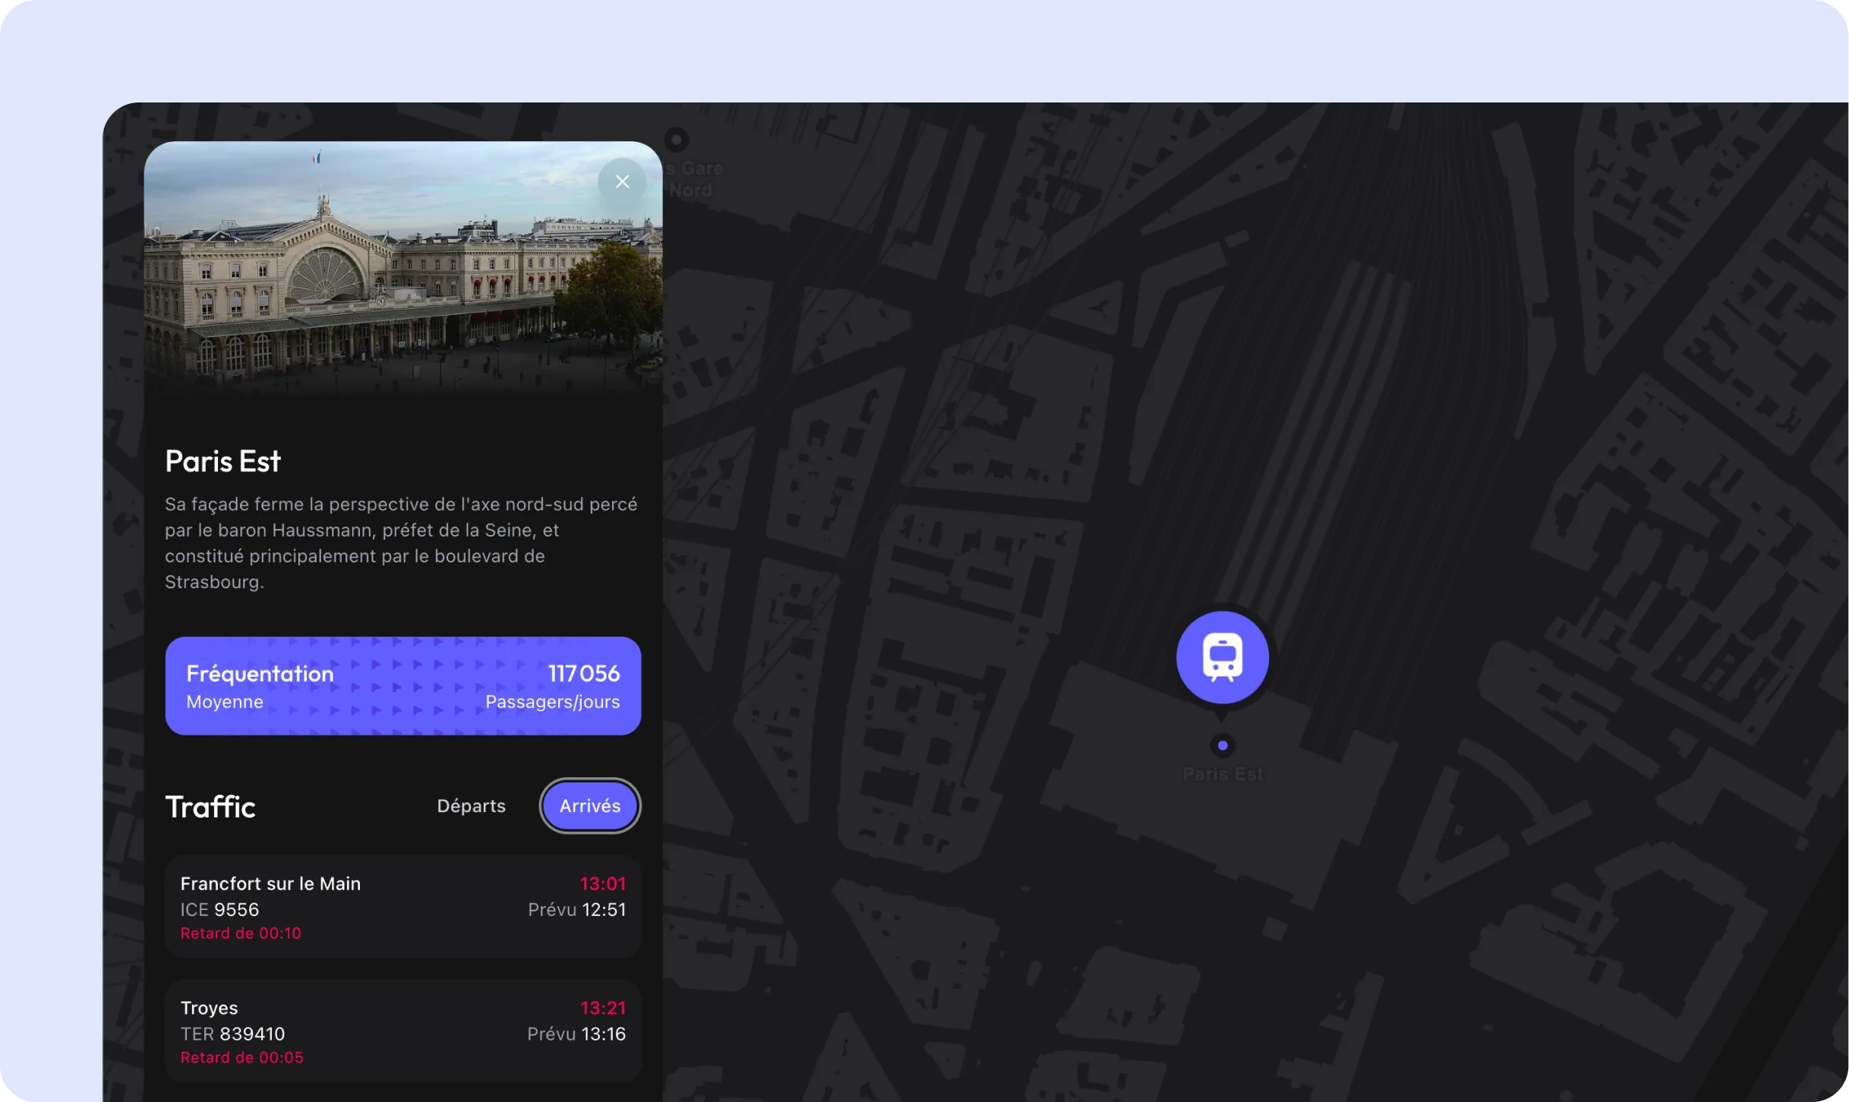This screenshot has height=1102, width=1849.
Task: Click the 117 056 passenger count
Action: click(584, 673)
